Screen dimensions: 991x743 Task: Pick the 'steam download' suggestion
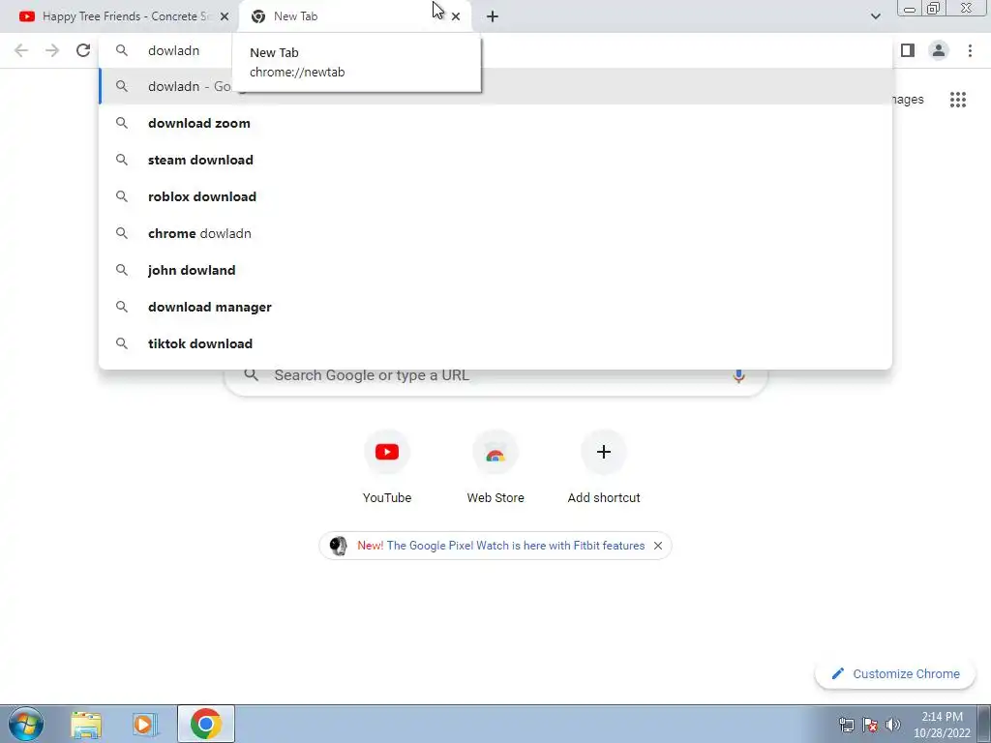[495, 160]
